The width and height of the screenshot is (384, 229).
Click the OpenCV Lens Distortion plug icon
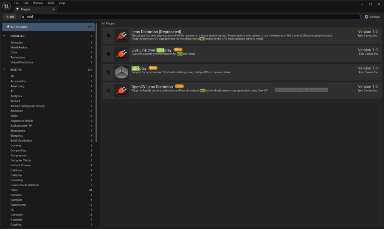(x=121, y=91)
